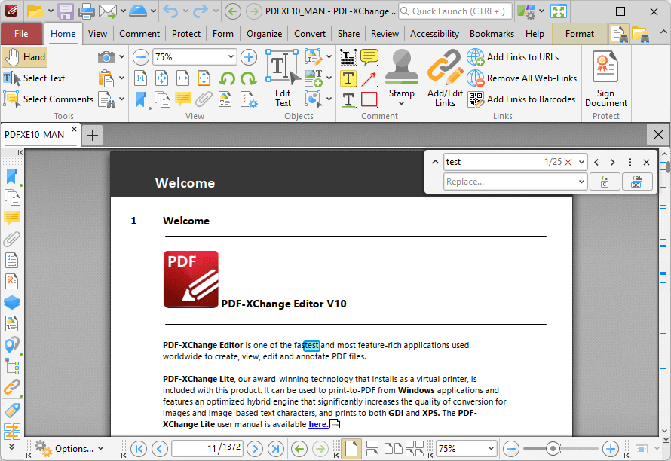Screen dimensions: 671x461
Task: Select the Highlight Text tool
Action: 348,78
